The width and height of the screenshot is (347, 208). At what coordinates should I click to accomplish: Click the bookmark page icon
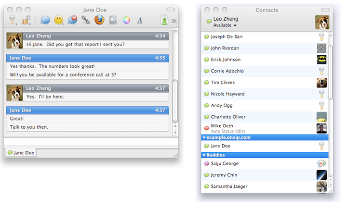[x=113, y=20]
